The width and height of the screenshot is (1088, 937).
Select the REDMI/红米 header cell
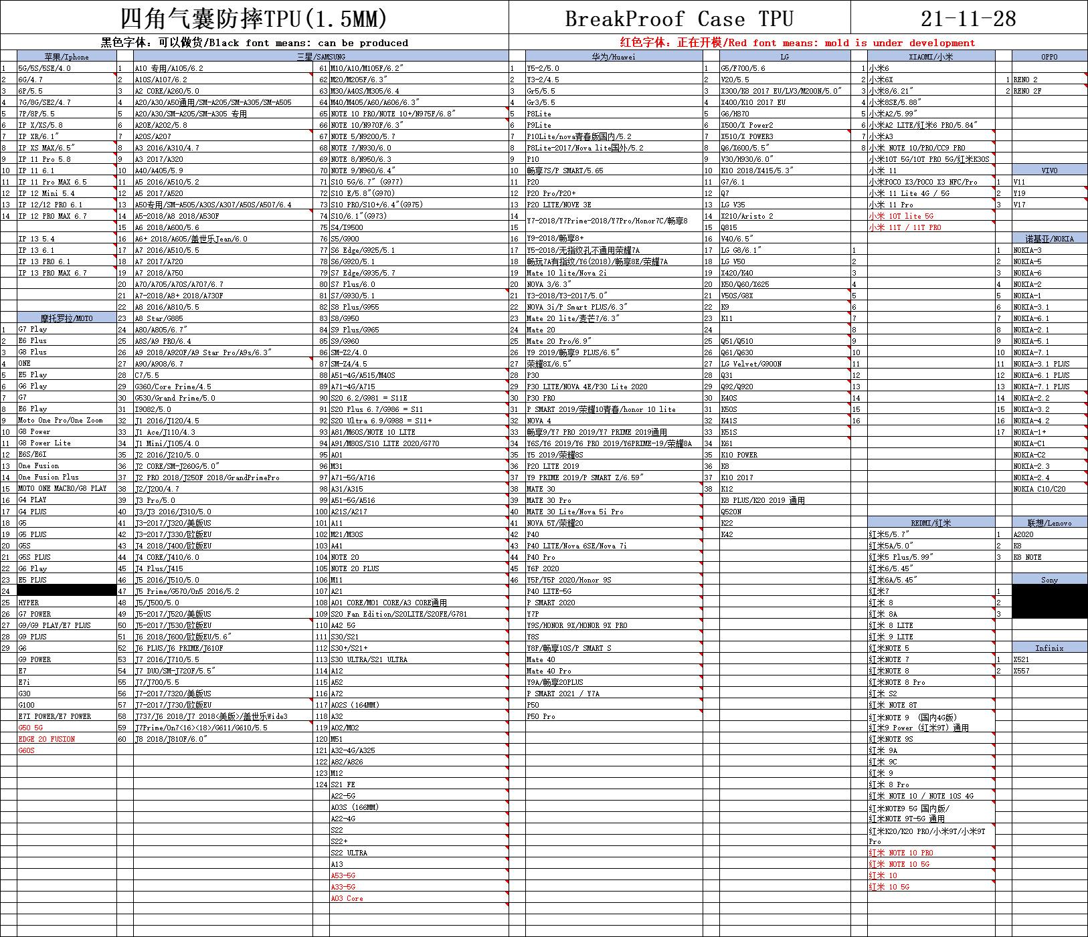(931, 523)
